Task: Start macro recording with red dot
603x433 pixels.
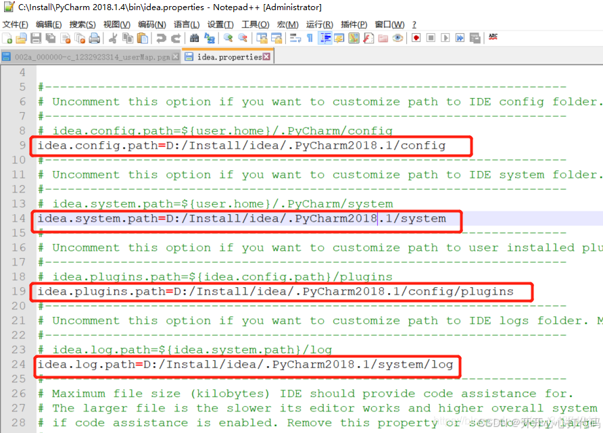Action: 416,38
